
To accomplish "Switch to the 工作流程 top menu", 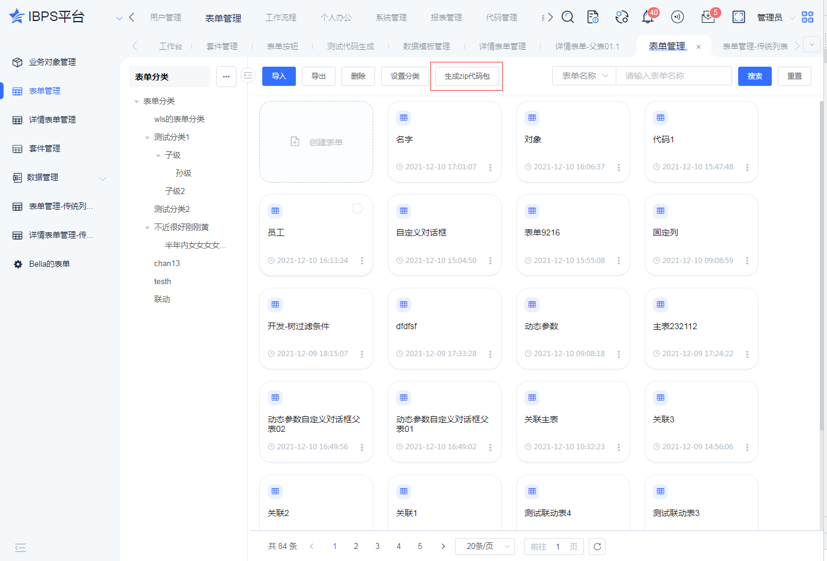I will click(x=281, y=18).
